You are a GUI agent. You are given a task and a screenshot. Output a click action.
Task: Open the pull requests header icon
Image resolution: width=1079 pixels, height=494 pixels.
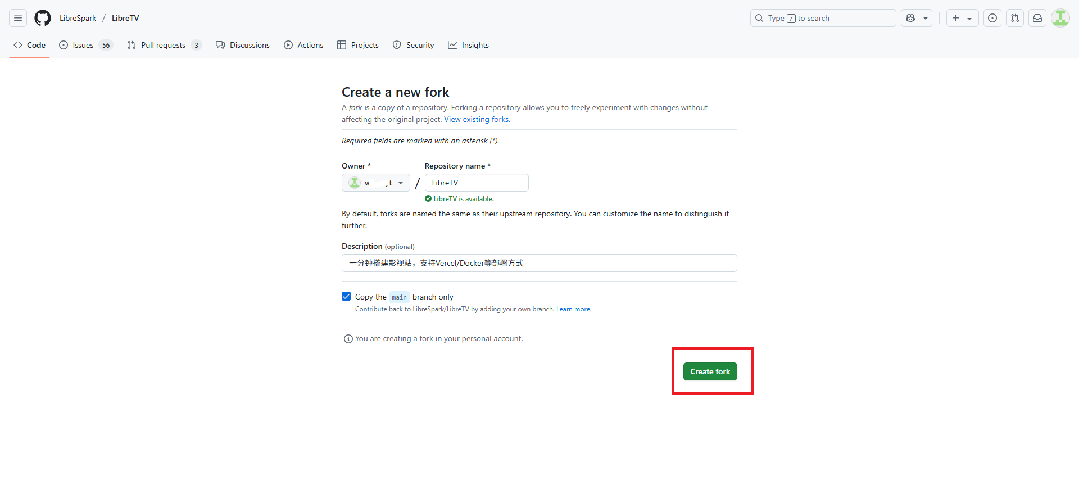(x=1015, y=18)
